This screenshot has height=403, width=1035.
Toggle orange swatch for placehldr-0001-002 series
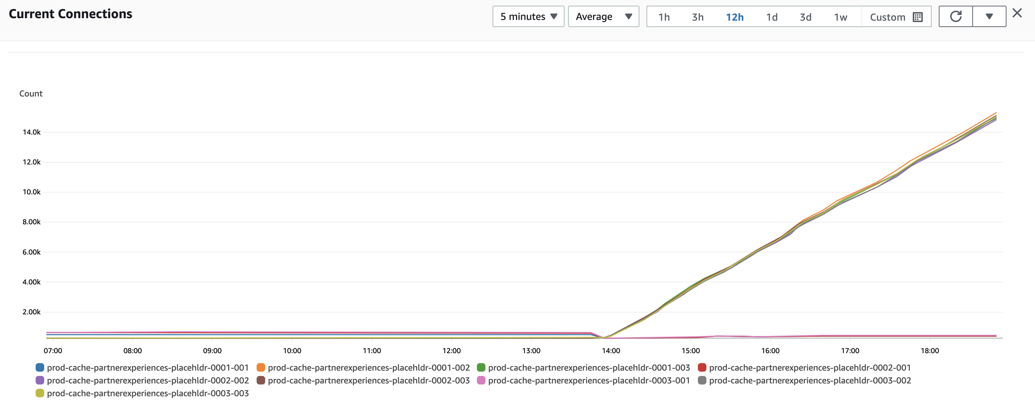261,368
